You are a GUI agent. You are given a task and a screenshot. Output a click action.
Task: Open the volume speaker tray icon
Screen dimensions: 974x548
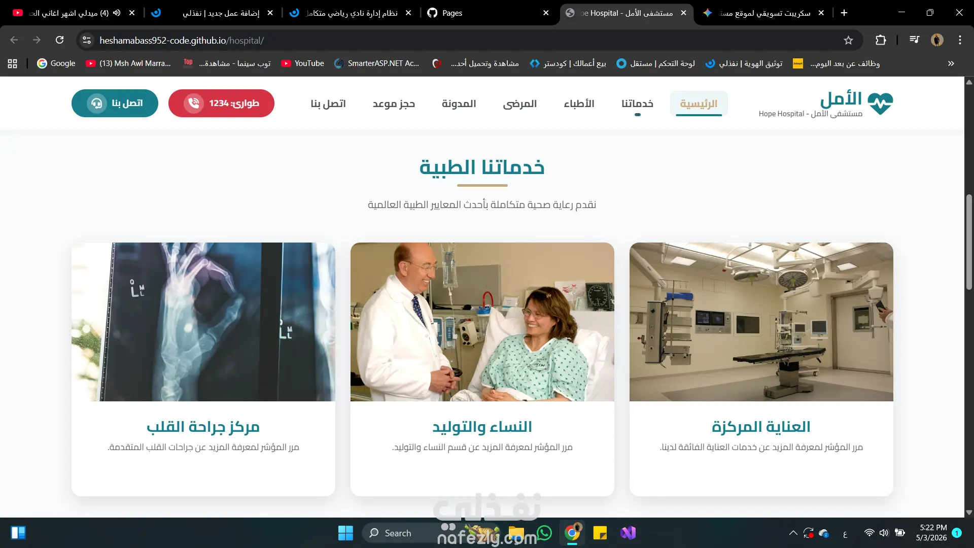pyautogui.click(x=884, y=533)
